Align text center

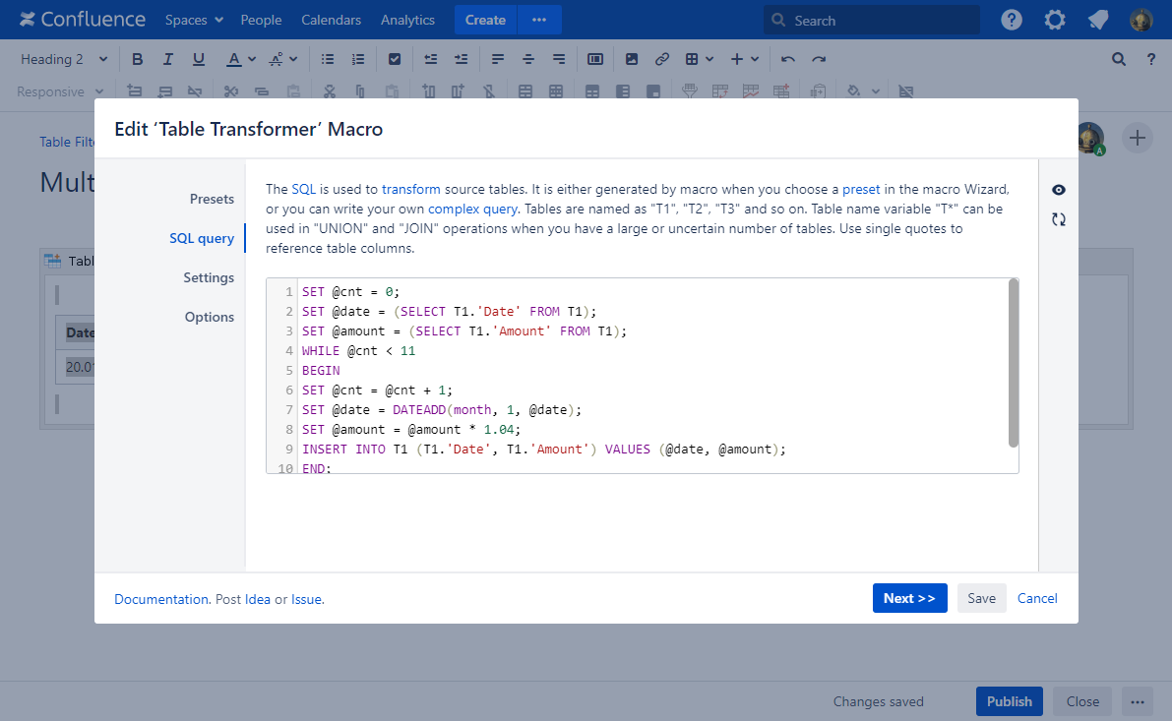[x=528, y=59]
